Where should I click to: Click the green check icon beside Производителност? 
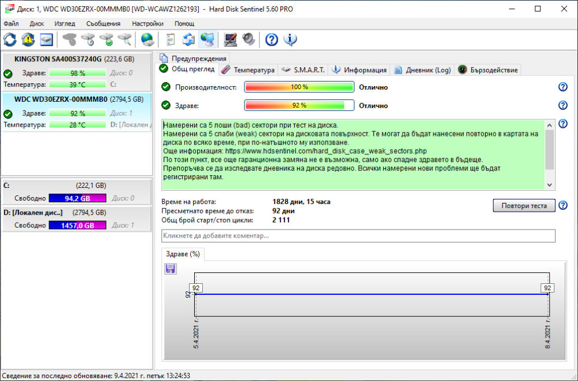click(166, 87)
